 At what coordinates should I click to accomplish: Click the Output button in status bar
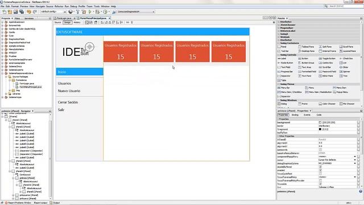[55, 203]
